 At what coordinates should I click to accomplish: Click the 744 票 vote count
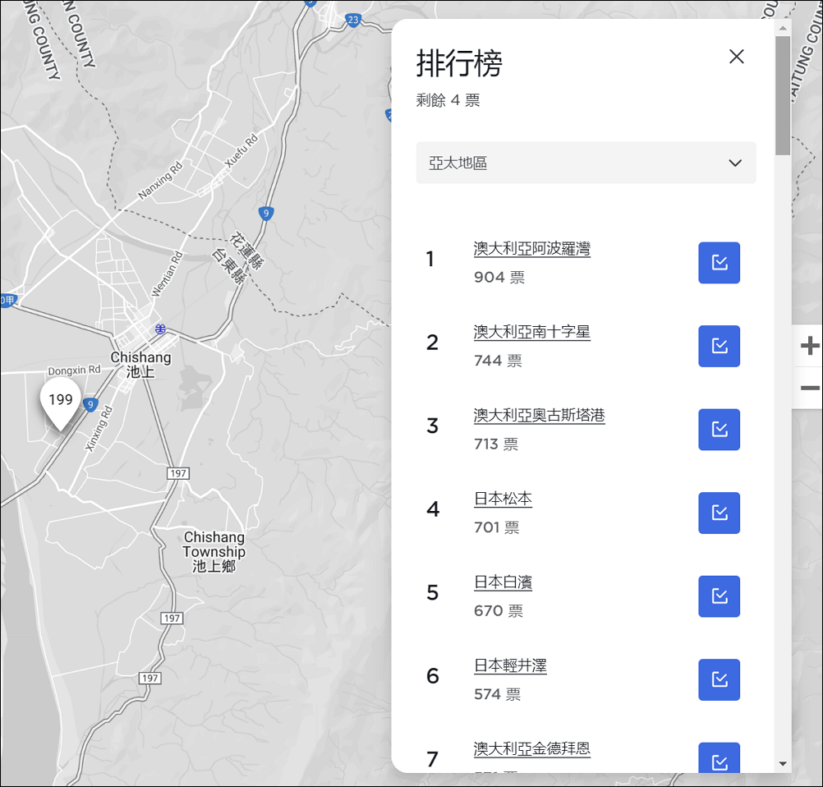click(498, 361)
